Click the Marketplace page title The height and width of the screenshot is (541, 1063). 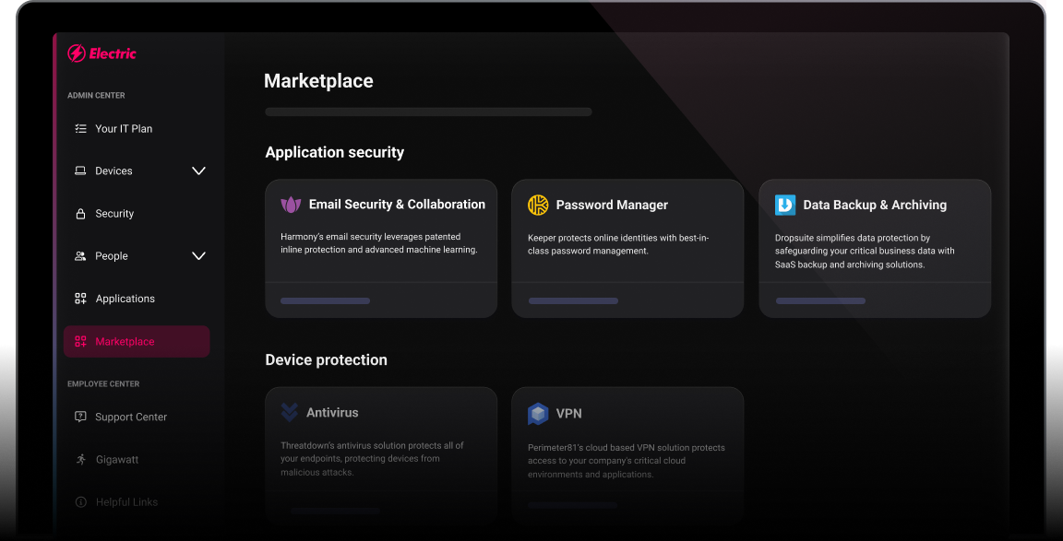(x=318, y=81)
